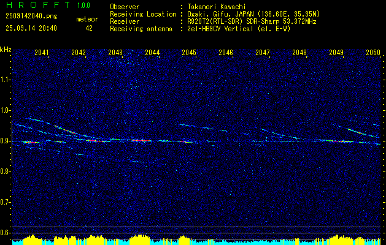Click observer name Takanori Kawachi
The width and height of the screenshot is (386, 245).
coord(215,7)
